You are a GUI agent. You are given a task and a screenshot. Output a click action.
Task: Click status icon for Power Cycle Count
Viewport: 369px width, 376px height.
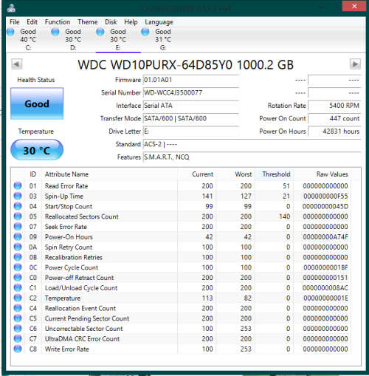click(18, 267)
